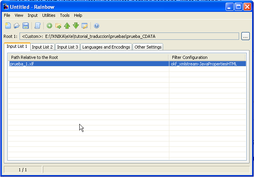
Task: Open the Tools menu
Action: tap(65, 15)
